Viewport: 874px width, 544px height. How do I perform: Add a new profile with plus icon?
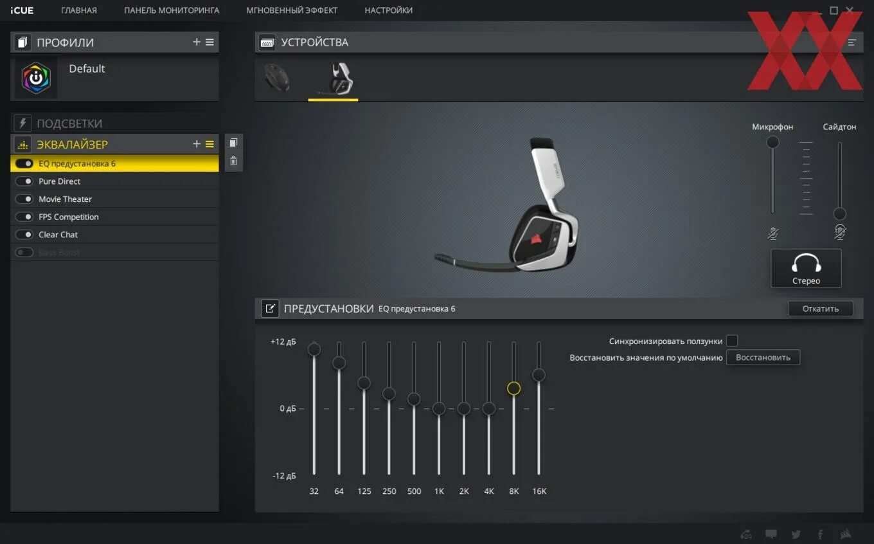197,42
